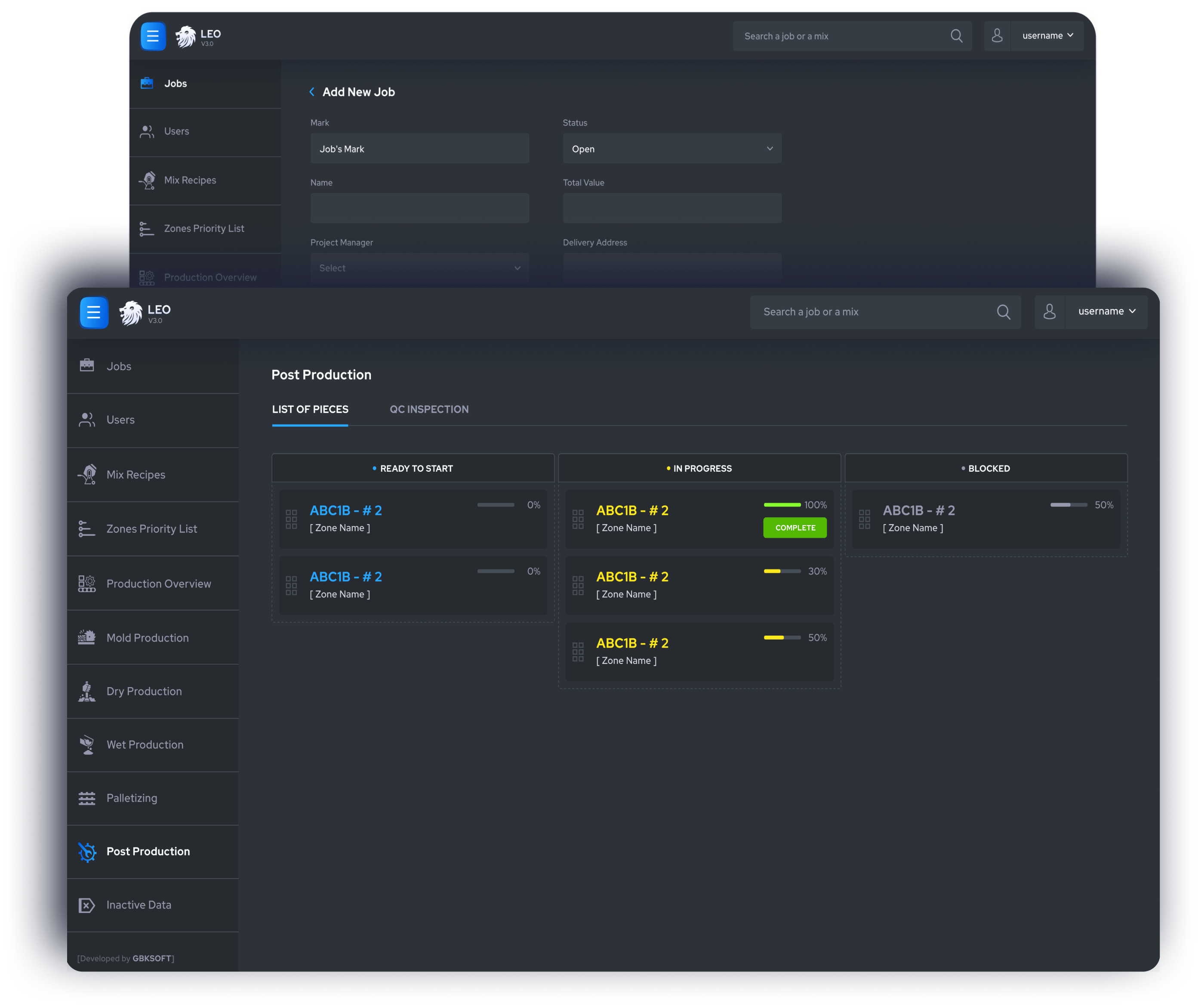This screenshot has height=1005, width=1198.
Task: Select the Wet Production icon
Action: (x=87, y=744)
